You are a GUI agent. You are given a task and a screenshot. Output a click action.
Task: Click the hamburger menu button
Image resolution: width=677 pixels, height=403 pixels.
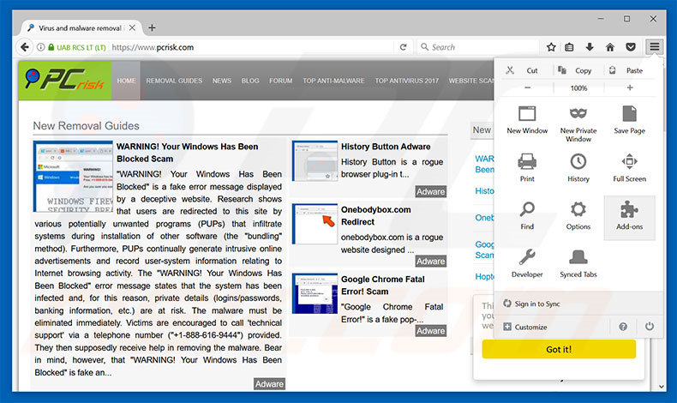(x=654, y=46)
